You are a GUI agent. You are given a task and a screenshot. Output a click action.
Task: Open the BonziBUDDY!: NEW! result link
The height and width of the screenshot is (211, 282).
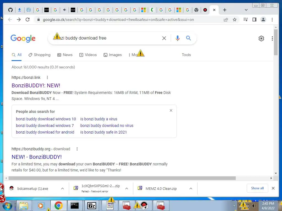pyautogui.click(x=36, y=85)
